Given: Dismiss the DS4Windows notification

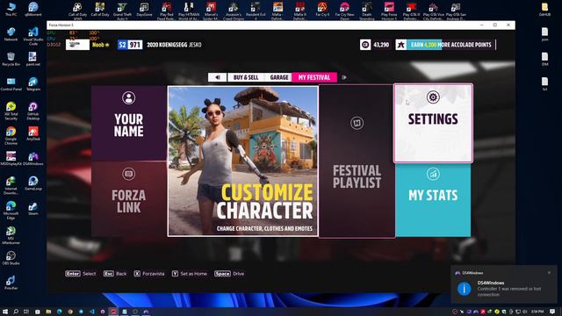Looking at the screenshot, I should 549,273.
